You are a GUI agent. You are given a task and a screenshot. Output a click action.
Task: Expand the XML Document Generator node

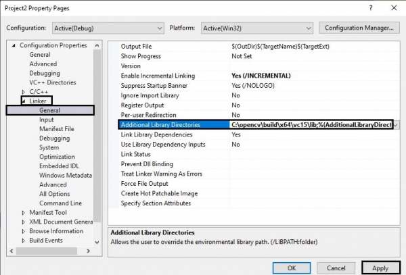[x=24, y=222]
